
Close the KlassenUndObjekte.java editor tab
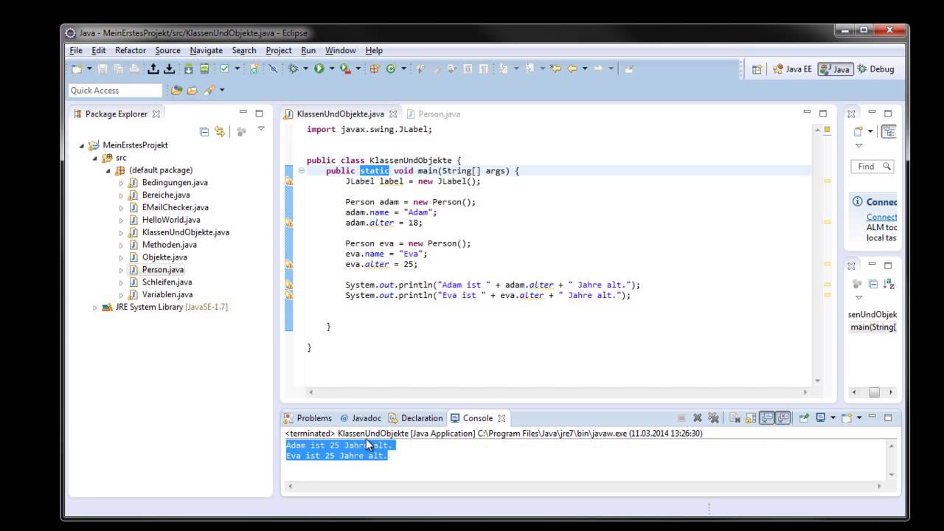point(393,114)
